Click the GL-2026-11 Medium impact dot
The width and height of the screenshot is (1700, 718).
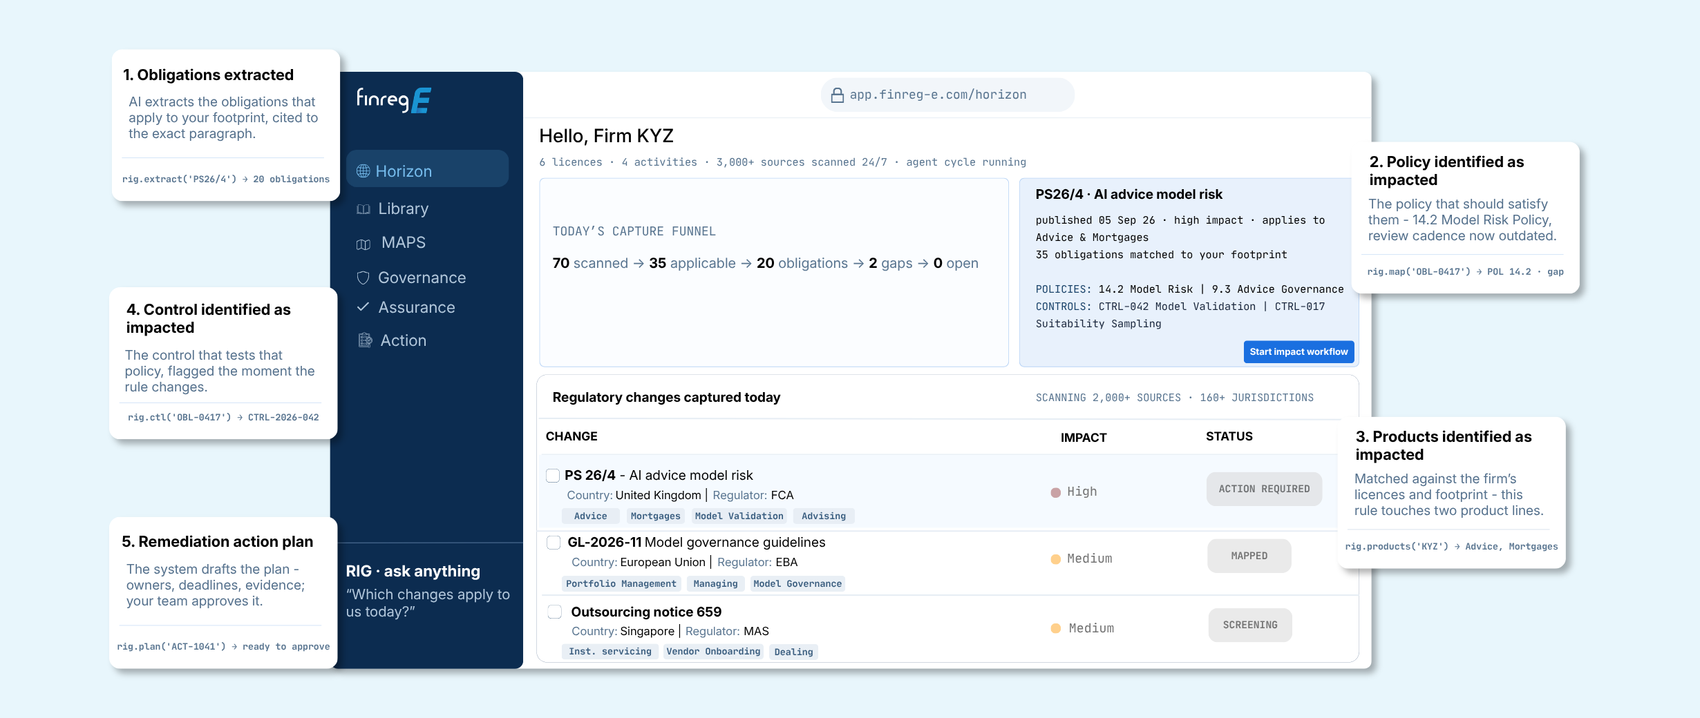[x=1056, y=559]
